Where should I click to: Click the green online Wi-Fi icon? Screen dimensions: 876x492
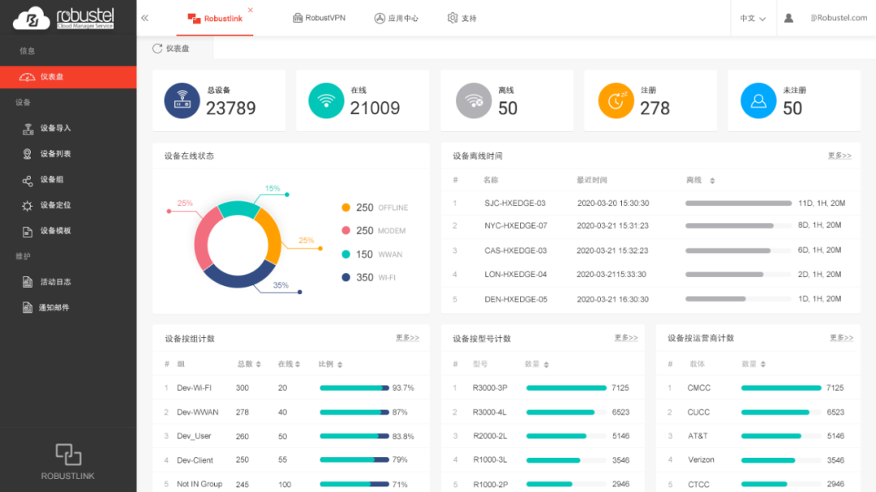(326, 101)
